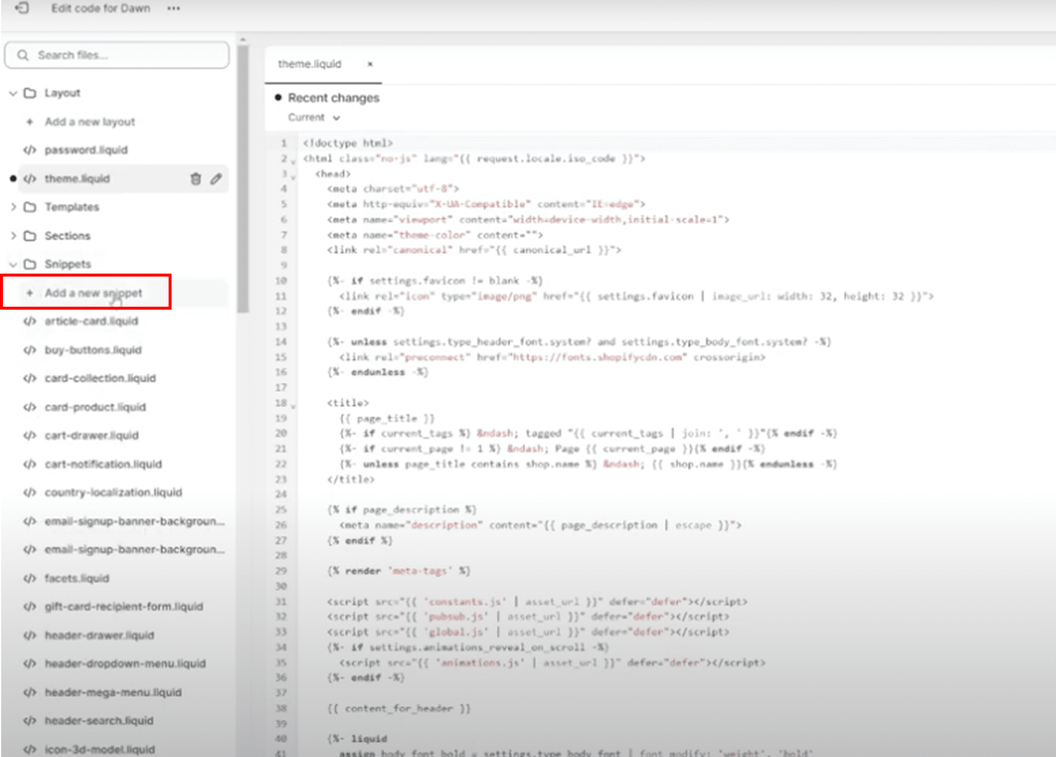Open cart-notification.liquid snippet

[x=104, y=464]
